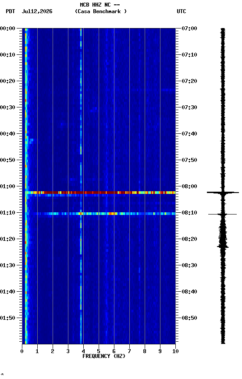Click the "(Casa Benchmark )" subtitle
Screen dimensions: 242x379
(101, 11)
